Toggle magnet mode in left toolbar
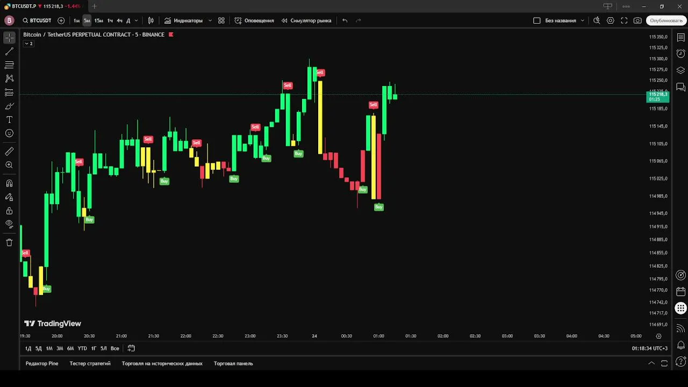This screenshot has height=387, width=688. coord(9,183)
